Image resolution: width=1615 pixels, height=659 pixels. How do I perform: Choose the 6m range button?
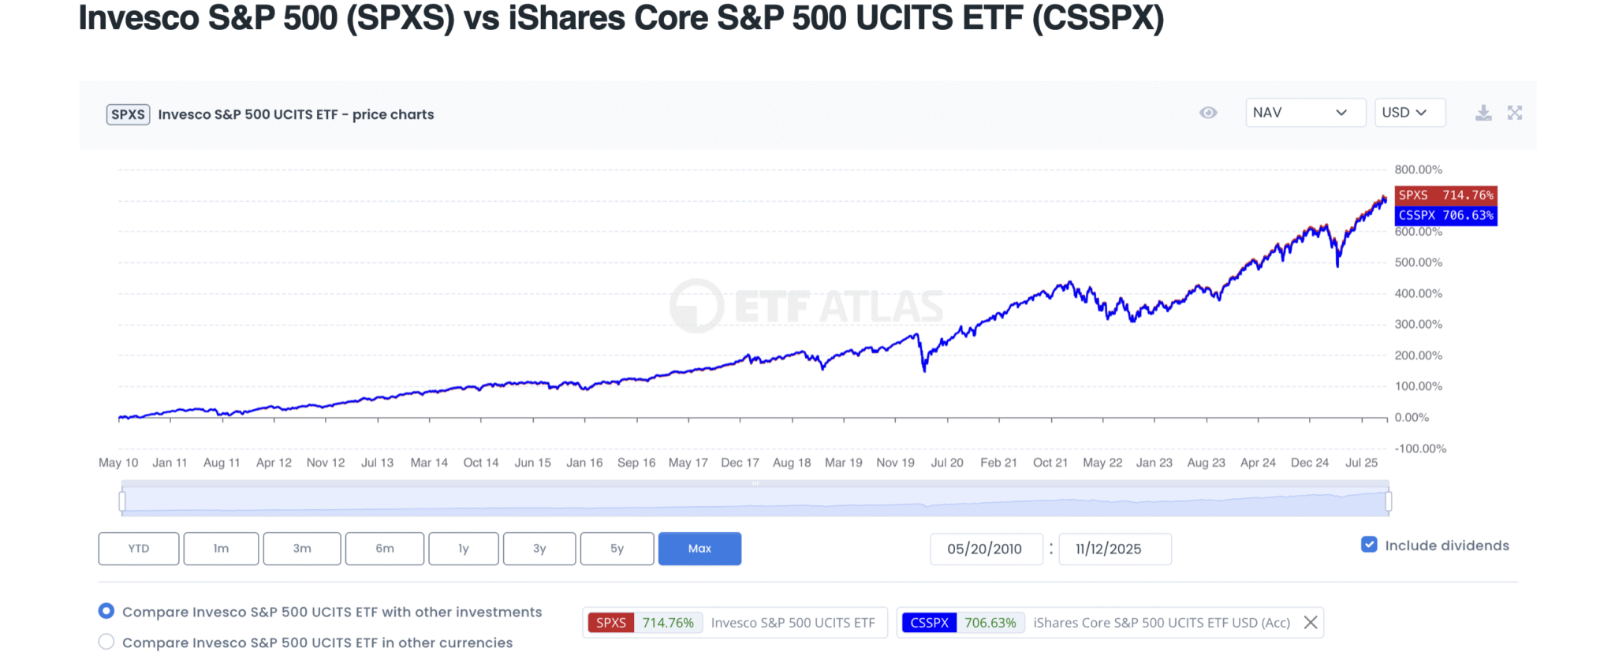[385, 549]
